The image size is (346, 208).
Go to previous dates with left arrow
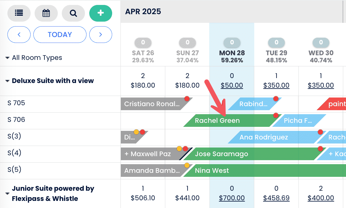(19, 35)
